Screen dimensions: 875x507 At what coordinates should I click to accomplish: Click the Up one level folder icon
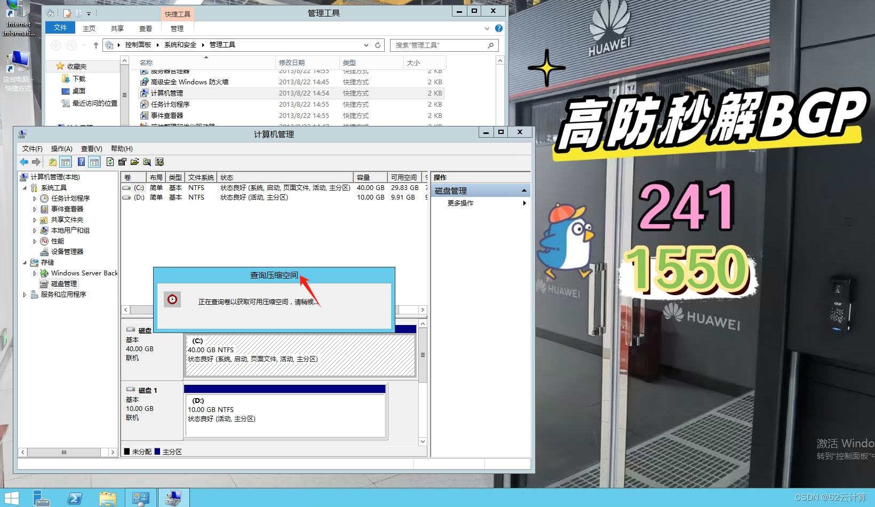[53, 162]
